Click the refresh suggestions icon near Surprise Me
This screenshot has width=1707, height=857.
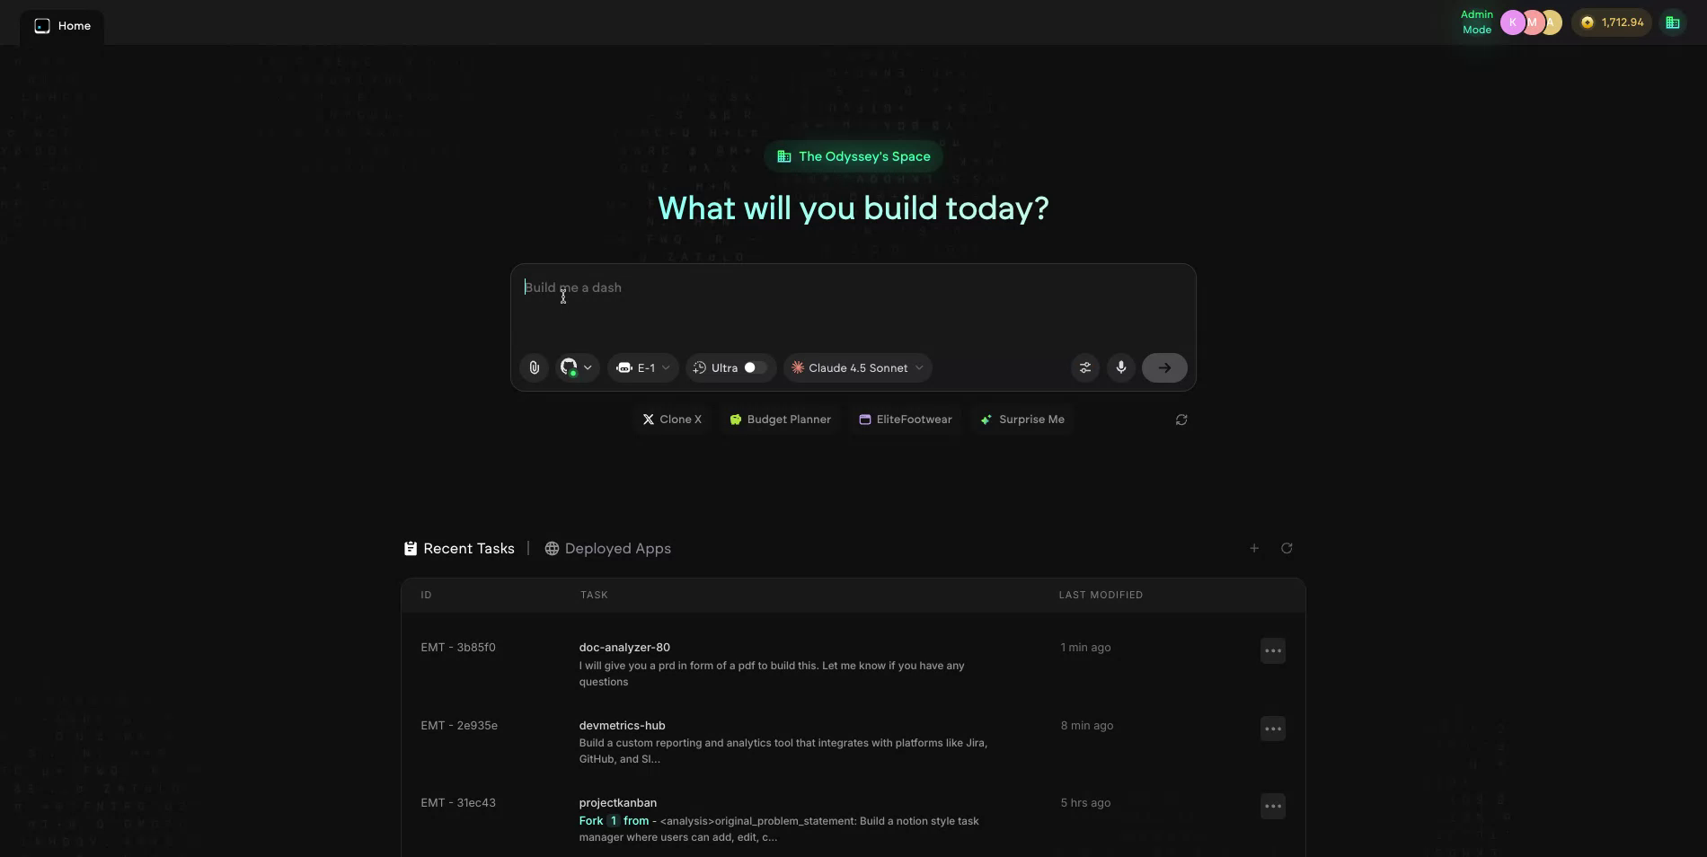1181,420
